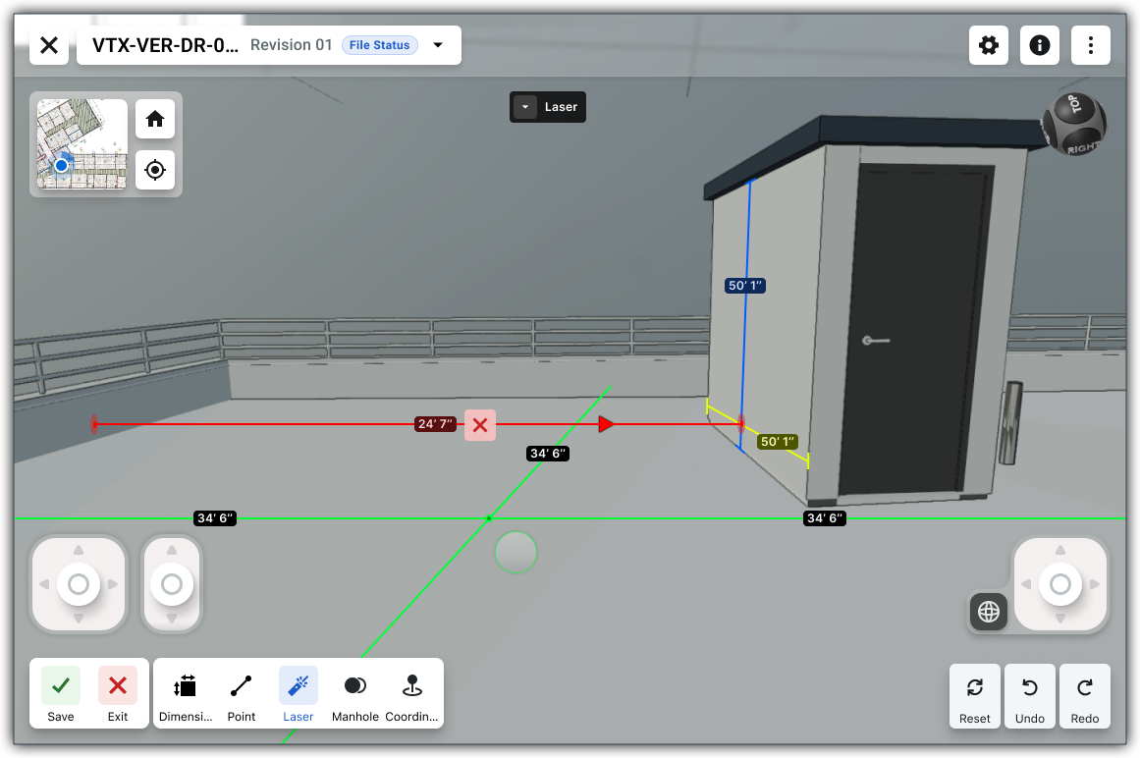Screen dimensions: 1140x758
Task: Undo the last measurement action
Action: pos(1029,696)
